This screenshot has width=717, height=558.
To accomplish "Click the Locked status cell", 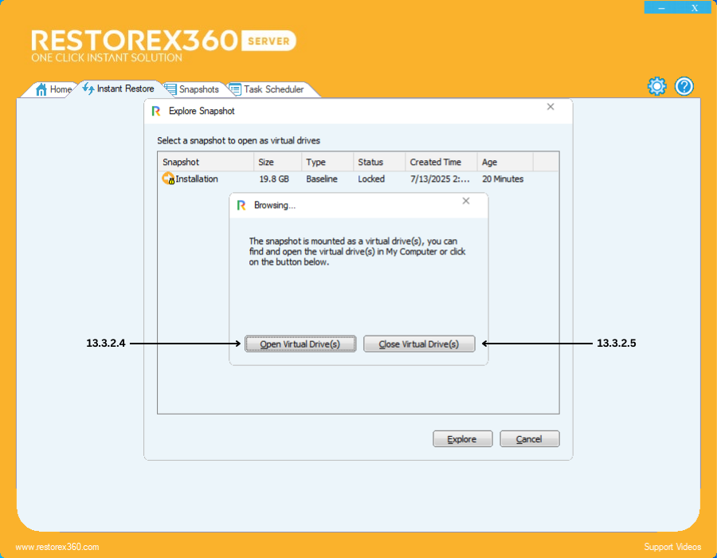I will click(371, 179).
